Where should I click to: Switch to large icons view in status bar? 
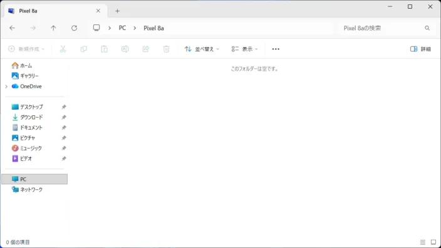(x=433, y=242)
